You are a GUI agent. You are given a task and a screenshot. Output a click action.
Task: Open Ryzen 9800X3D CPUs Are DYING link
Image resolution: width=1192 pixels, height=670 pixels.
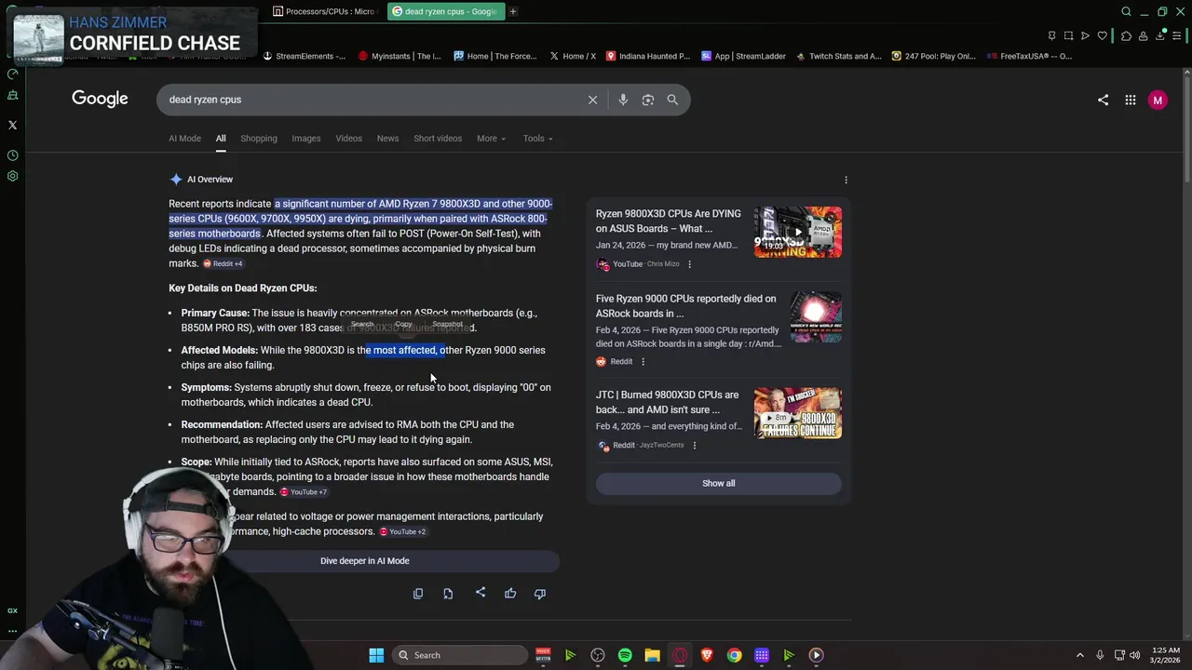(x=669, y=221)
